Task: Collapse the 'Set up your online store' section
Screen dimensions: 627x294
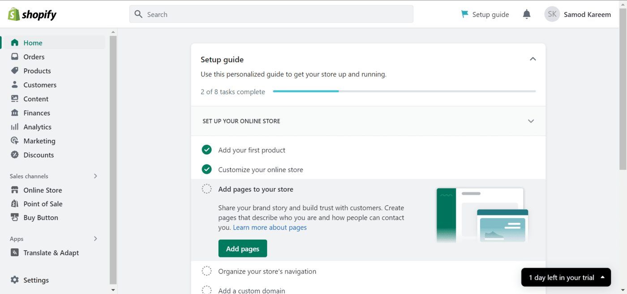Action: (531, 121)
